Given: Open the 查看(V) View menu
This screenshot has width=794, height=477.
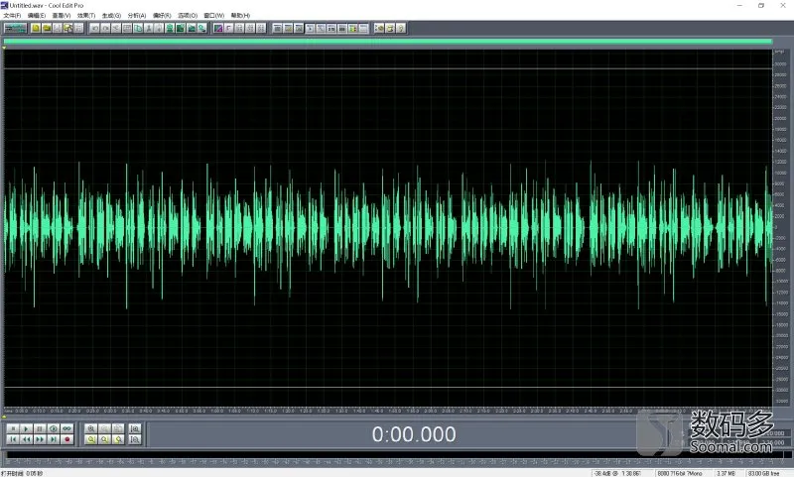Looking at the screenshot, I should click(62, 16).
